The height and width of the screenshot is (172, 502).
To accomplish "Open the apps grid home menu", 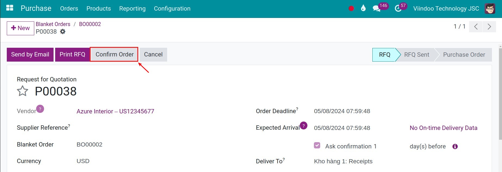I will (10, 8).
